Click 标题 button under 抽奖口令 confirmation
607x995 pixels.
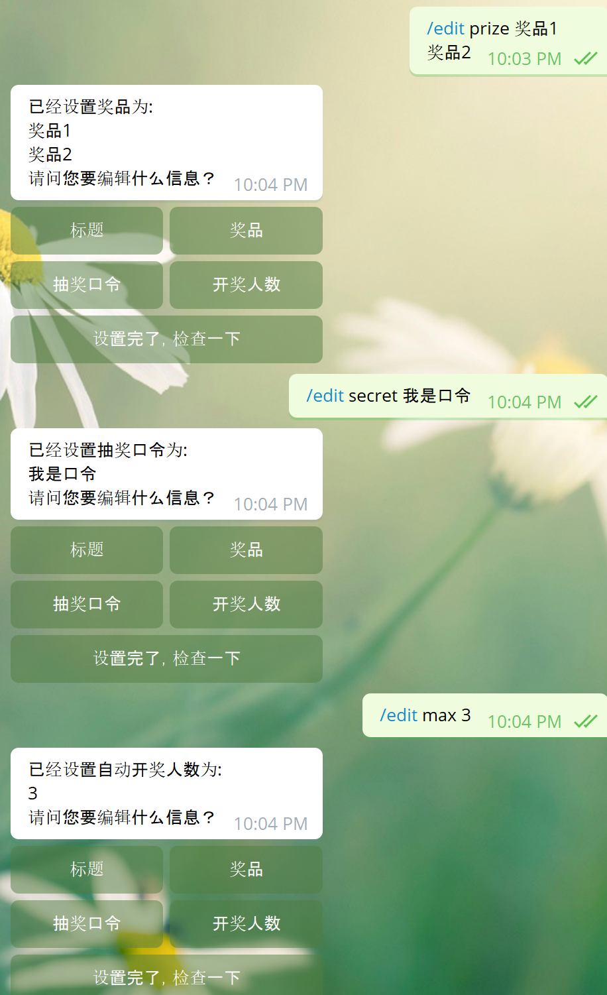tap(87, 550)
